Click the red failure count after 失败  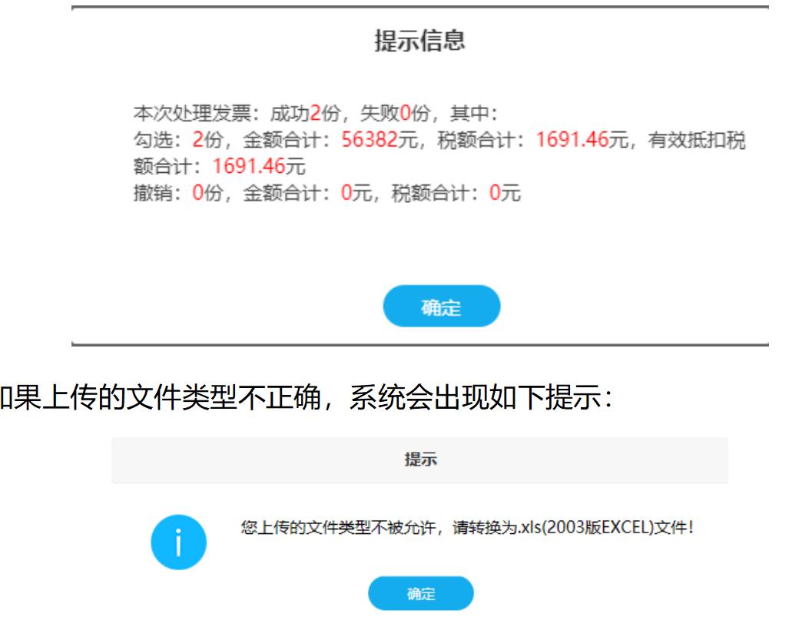tap(405, 114)
